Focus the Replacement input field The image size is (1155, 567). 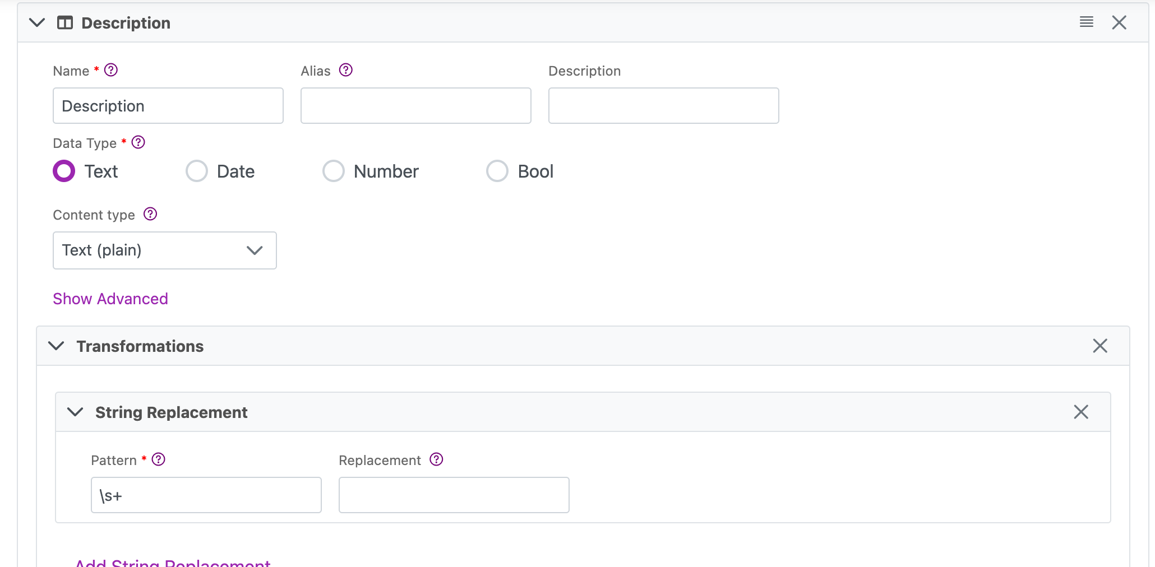click(454, 495)
